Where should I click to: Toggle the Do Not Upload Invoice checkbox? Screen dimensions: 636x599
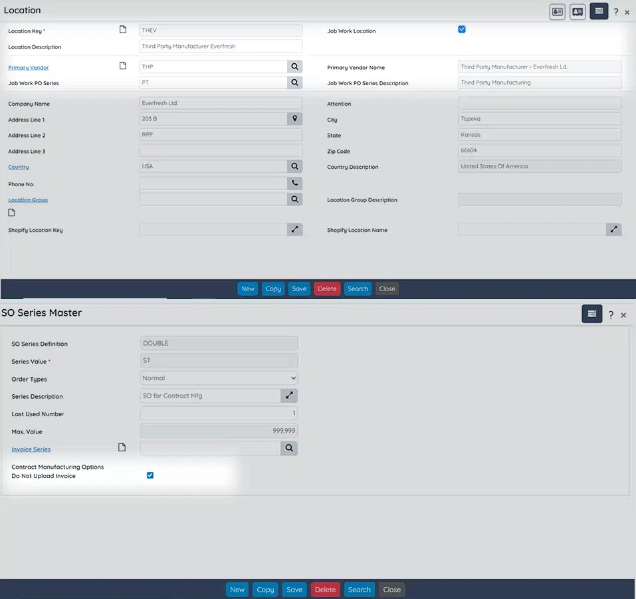pyautogui.click(x=150, y=475)
